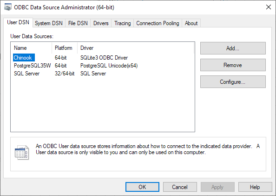Select the Chinook data source
The height and width of the screenshot is (196, 276).
click(24, 58)
